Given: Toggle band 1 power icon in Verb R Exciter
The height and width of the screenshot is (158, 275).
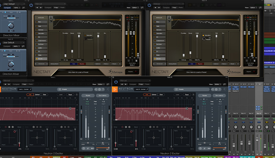Looking at the screenshot, I should [x=122, y=127].
